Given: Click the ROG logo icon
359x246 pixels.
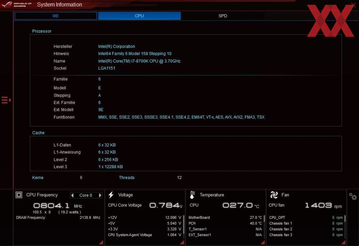Looking at the screenshot, I should 7,4.
